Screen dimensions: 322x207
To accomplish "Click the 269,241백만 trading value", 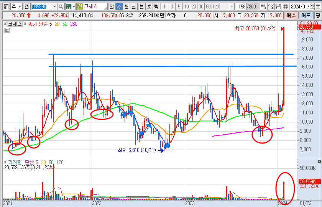I will coord(152,15).
